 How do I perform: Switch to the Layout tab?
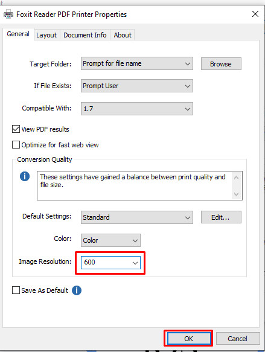point(46,35)
